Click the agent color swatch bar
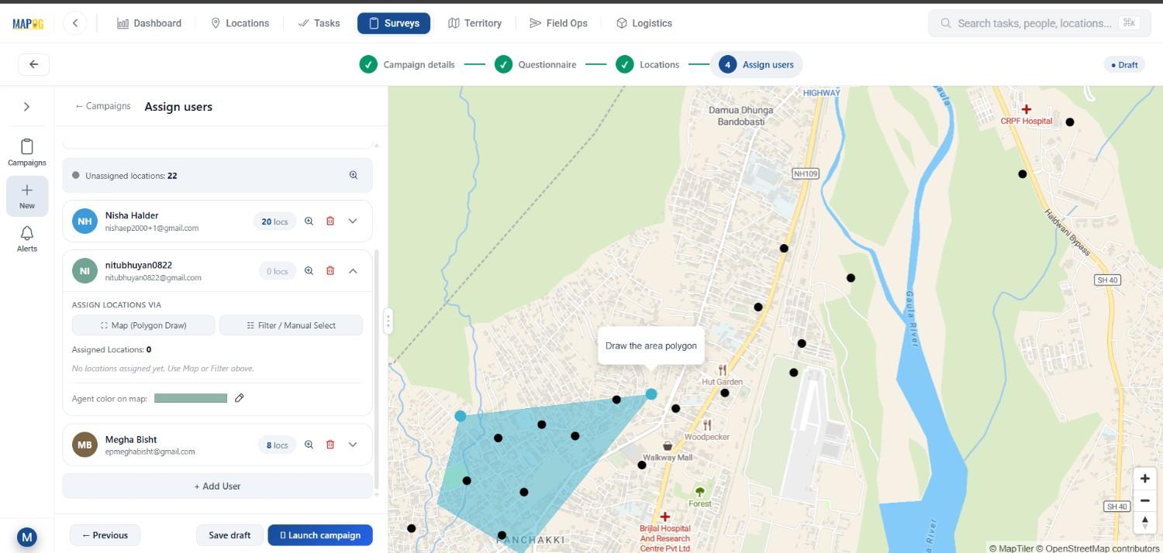Screen dimensions: 1163x553 191,398
